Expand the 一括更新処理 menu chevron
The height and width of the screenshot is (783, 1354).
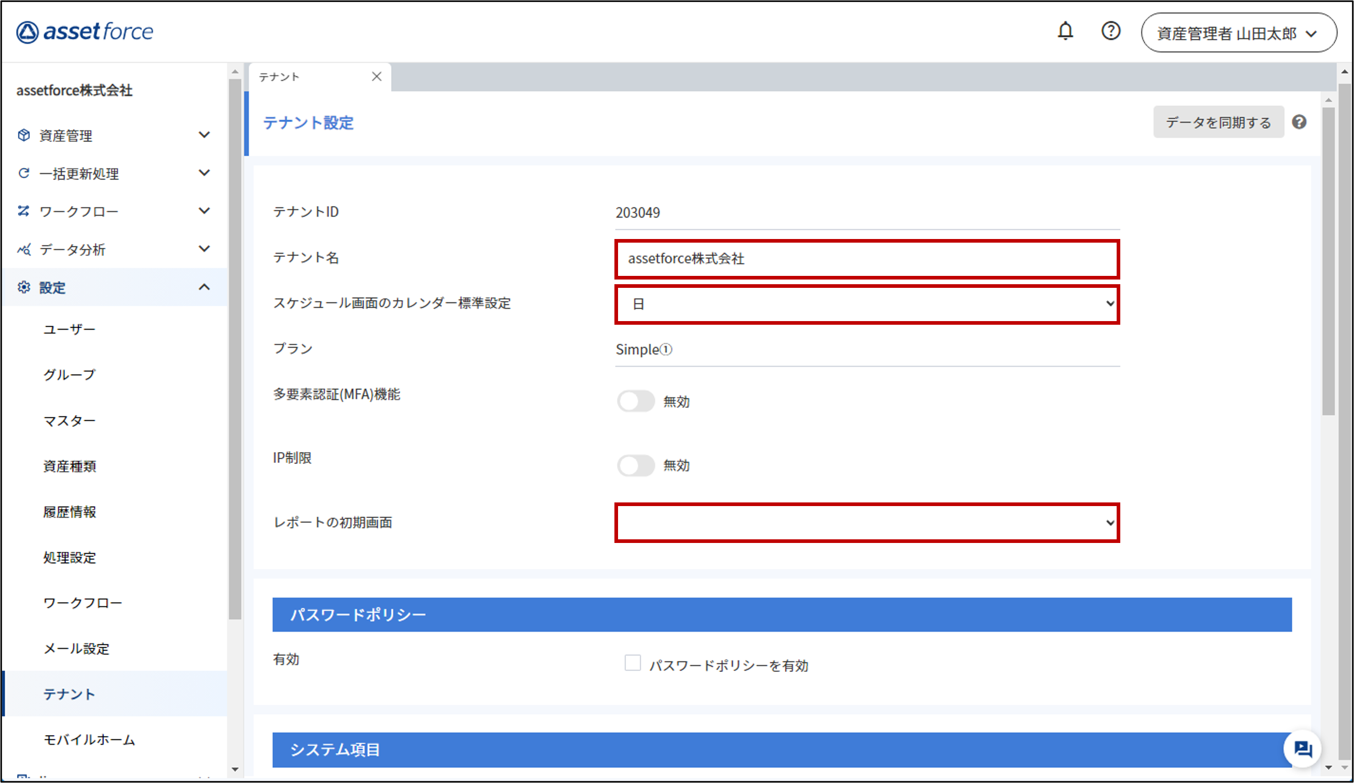204,172
